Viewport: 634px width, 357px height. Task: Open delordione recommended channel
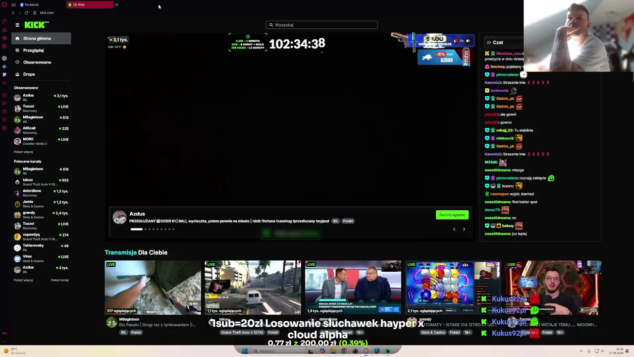[x=42, y=192]
